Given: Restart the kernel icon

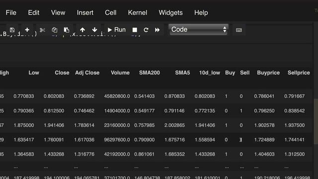Looking at the screenshot, I should tap(146, 30).
